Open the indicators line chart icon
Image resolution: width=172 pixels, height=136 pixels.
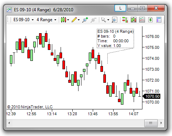point(142,20)
